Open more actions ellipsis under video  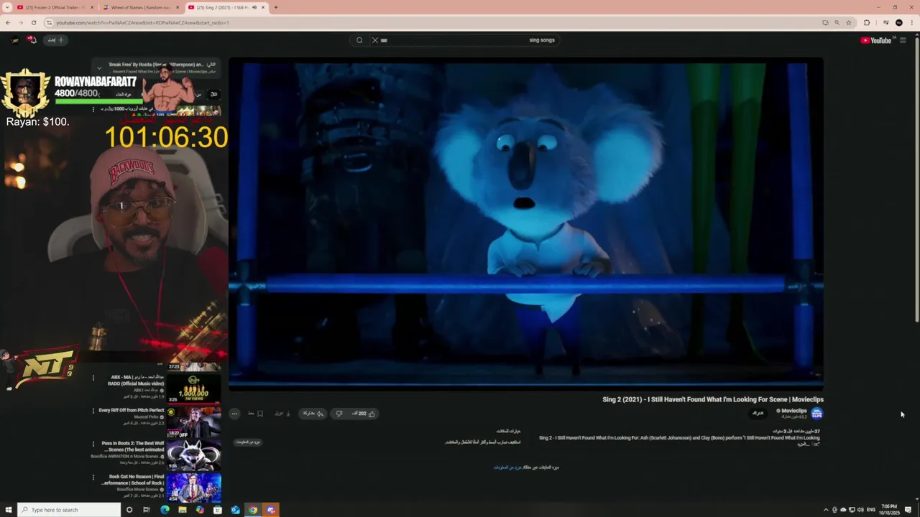(234, 414)
